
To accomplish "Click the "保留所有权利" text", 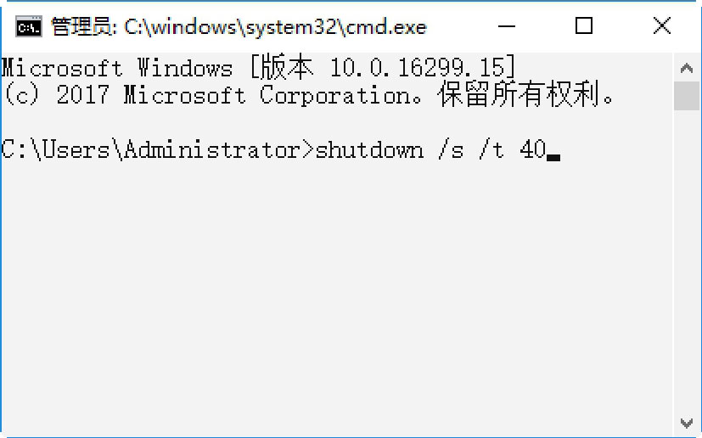I will coord(519,95).
